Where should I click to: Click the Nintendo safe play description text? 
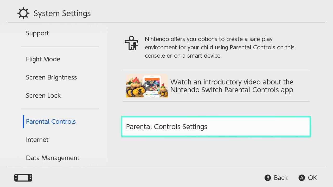click(220, 47)
